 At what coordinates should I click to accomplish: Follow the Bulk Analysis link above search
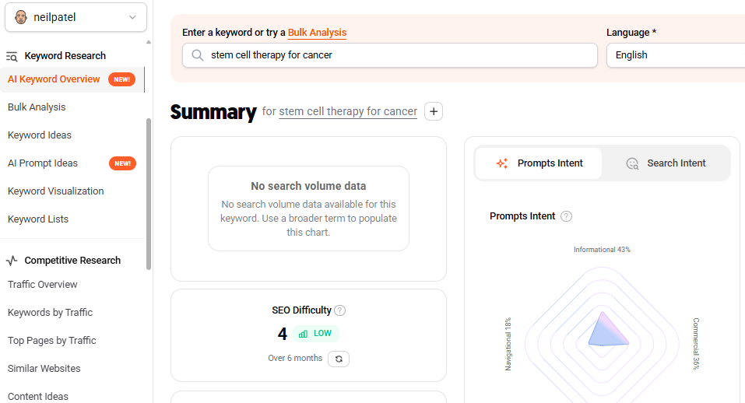[317, 33]
